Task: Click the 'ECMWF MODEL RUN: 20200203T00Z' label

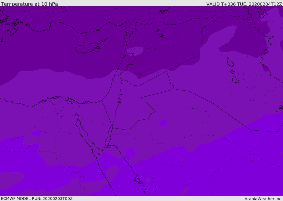Action: coord(37,199)
